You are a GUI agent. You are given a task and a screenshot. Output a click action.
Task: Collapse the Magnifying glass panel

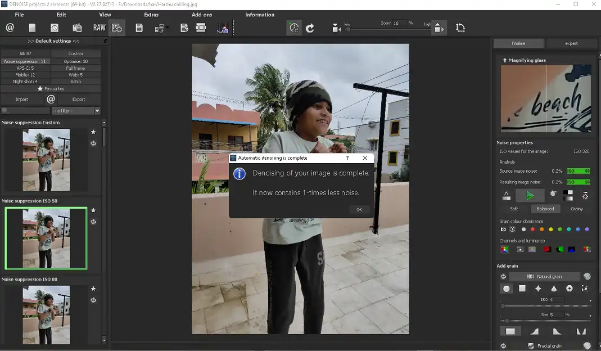tap(505, 60)
